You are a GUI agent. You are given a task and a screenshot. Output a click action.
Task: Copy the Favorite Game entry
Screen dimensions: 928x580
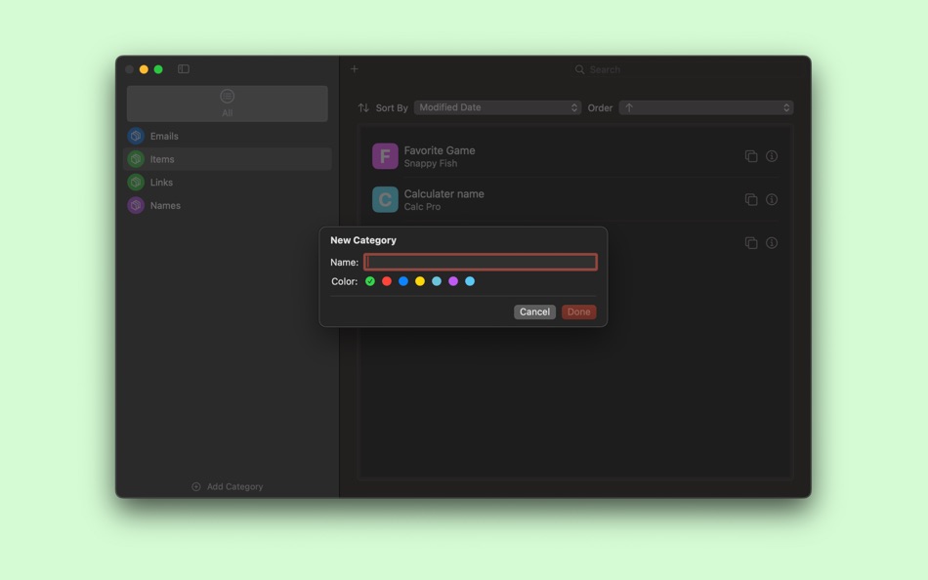point(751,156)
